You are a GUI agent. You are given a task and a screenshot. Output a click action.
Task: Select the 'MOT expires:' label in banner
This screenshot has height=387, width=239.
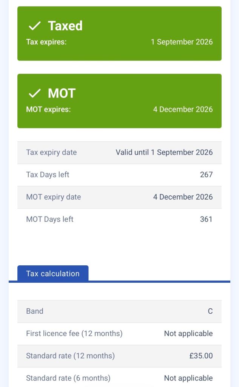[48, 109]
